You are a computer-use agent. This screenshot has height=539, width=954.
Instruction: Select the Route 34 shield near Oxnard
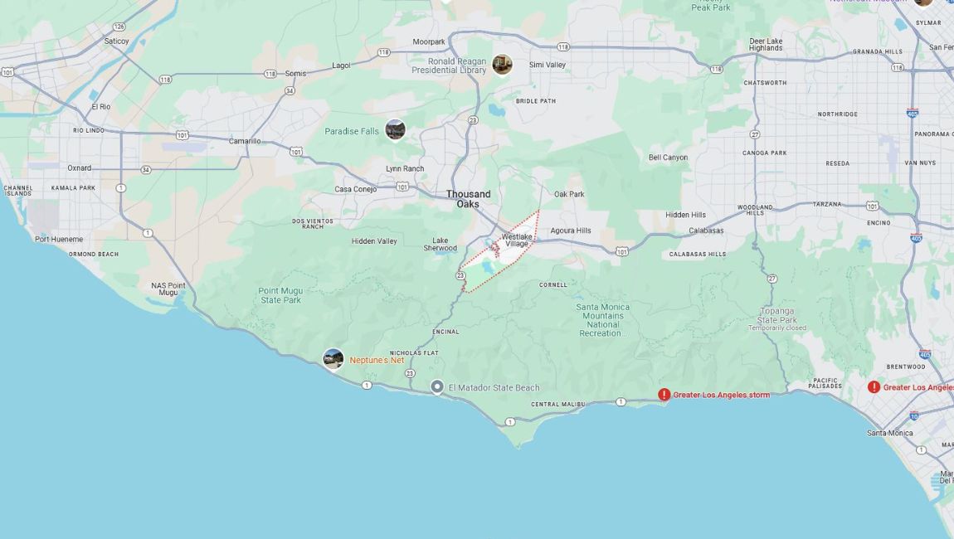145,170
